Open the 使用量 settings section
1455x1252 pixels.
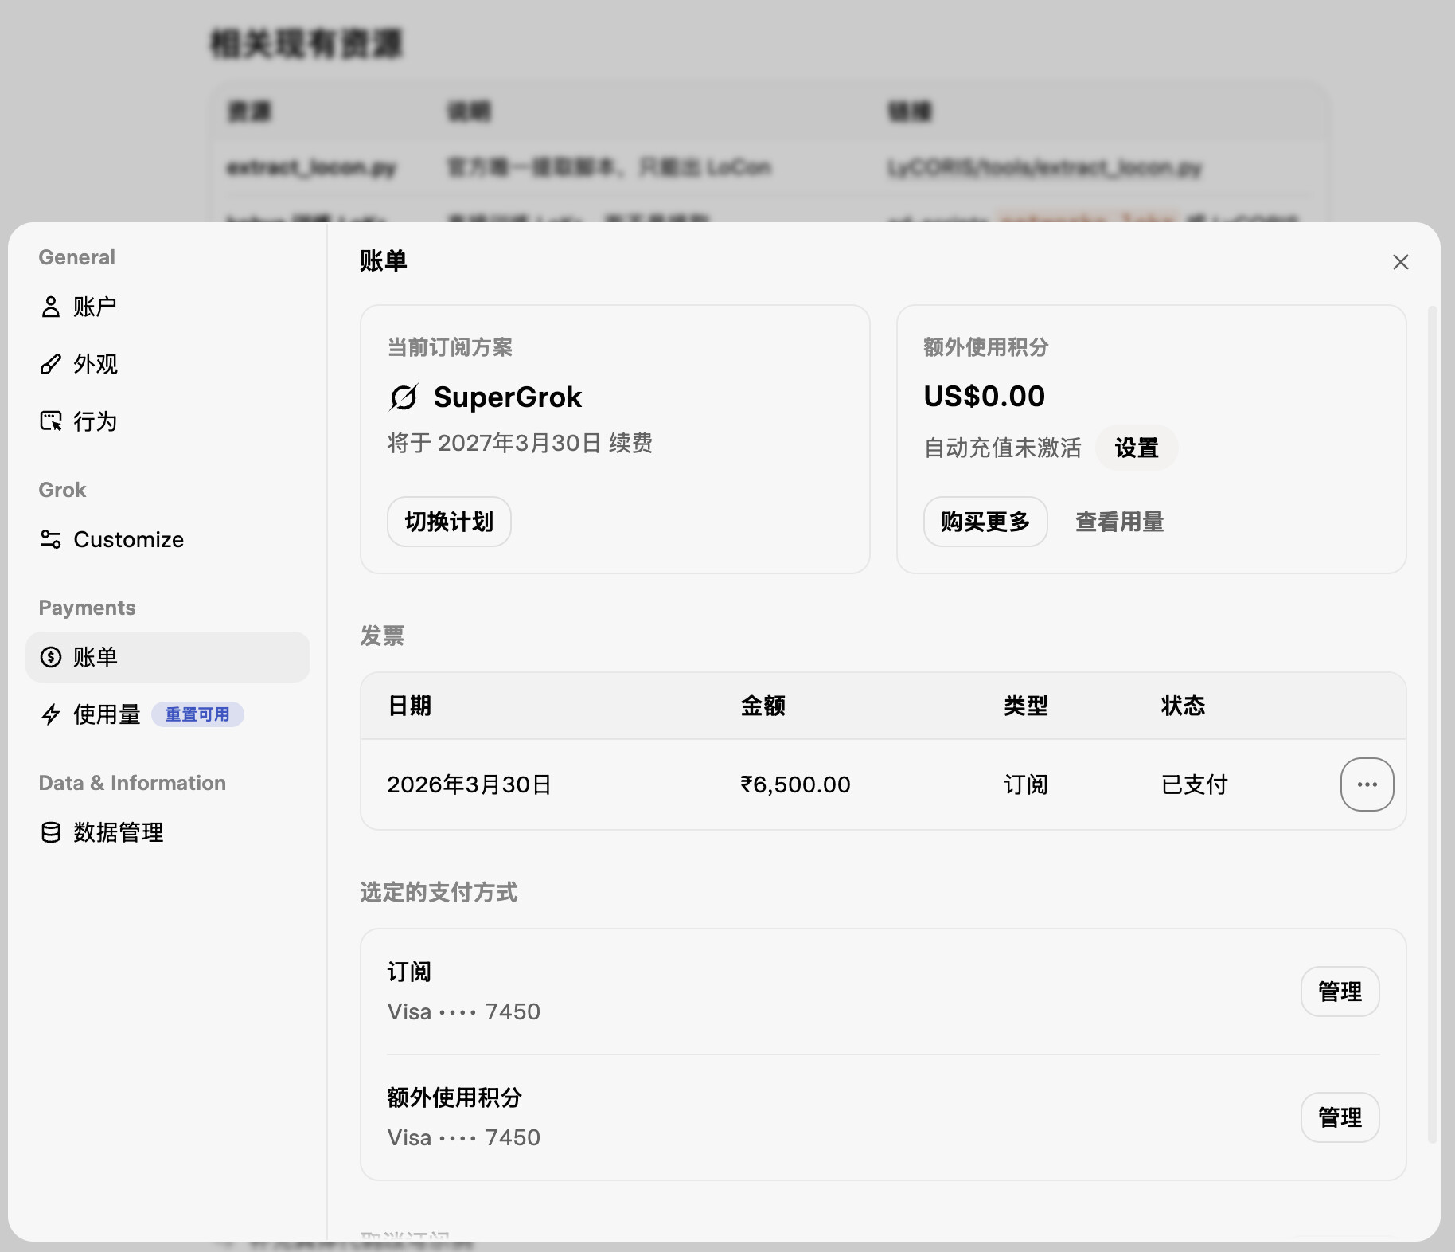168,714
